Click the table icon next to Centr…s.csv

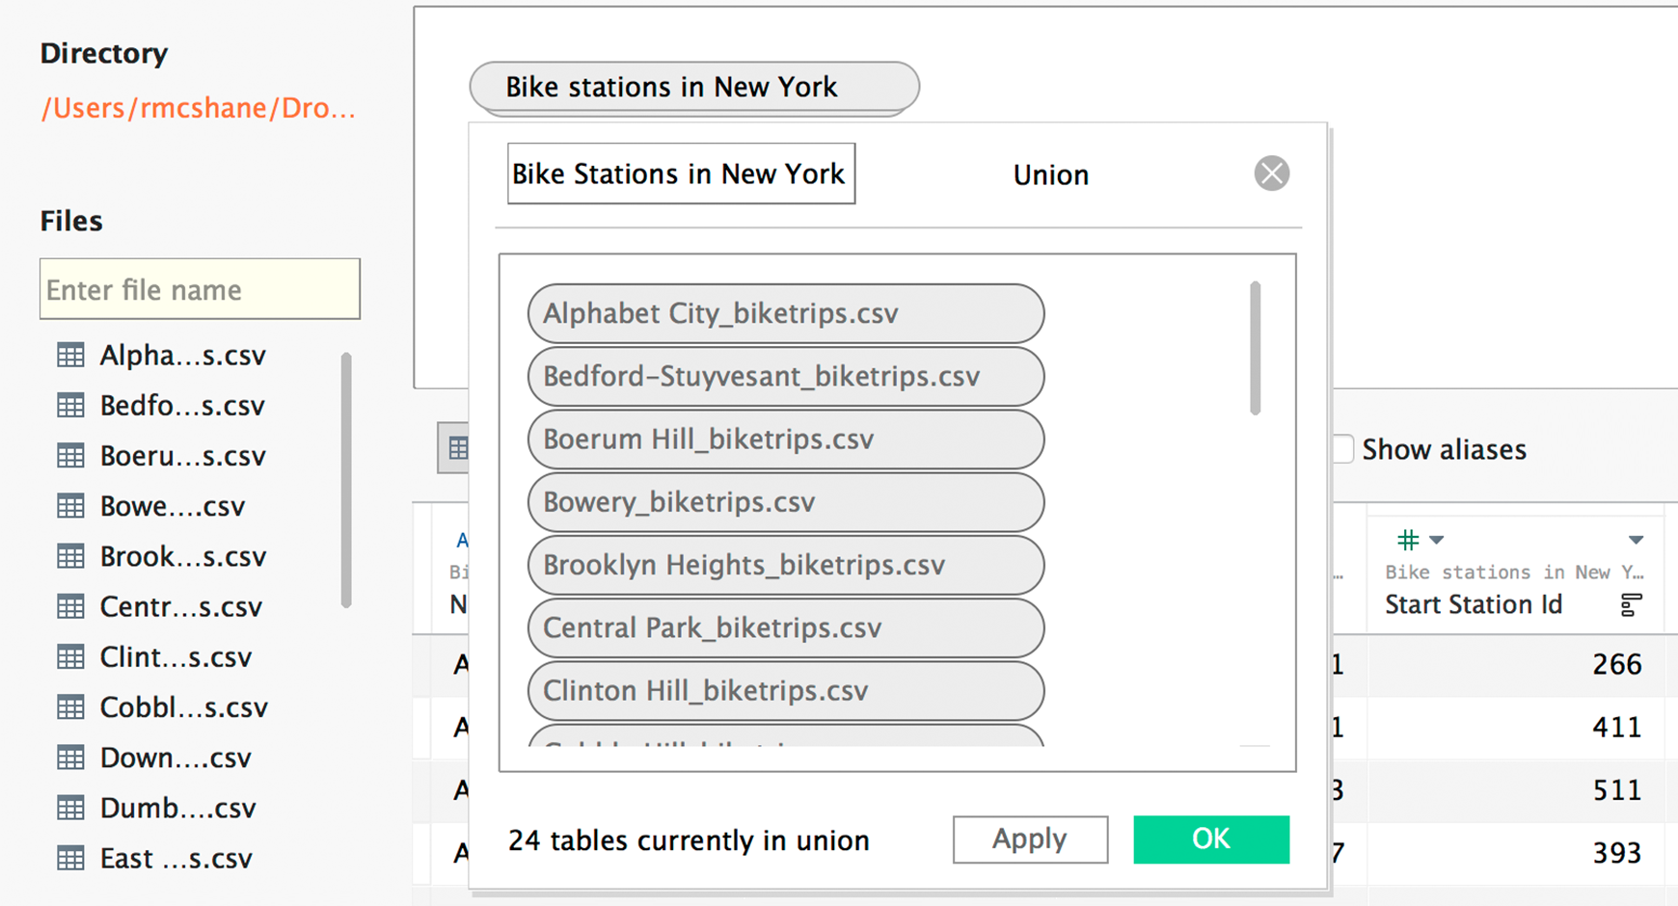(70, 606)
